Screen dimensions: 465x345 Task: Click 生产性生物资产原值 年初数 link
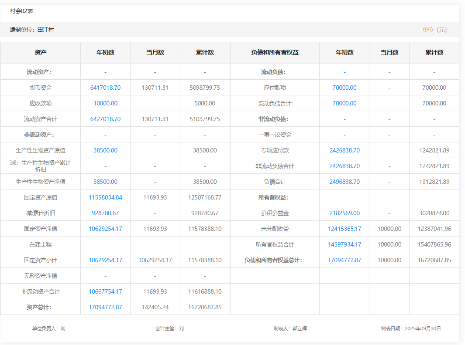click(x=105, y=150)
